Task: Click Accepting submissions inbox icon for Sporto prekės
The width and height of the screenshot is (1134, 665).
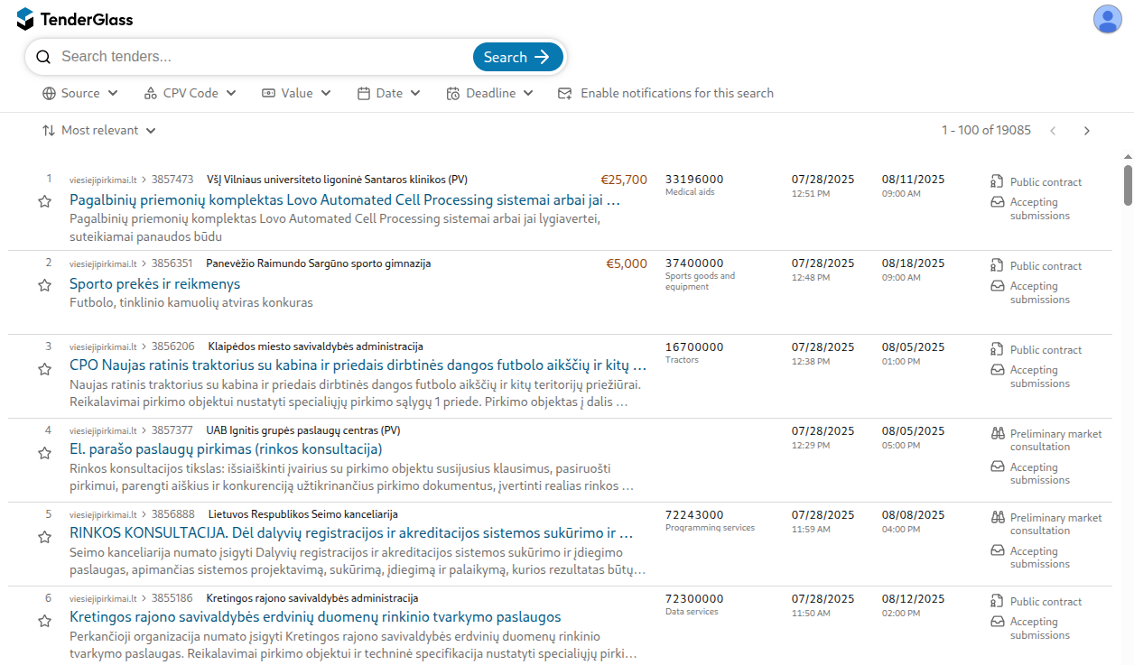Action: point(998,286)
